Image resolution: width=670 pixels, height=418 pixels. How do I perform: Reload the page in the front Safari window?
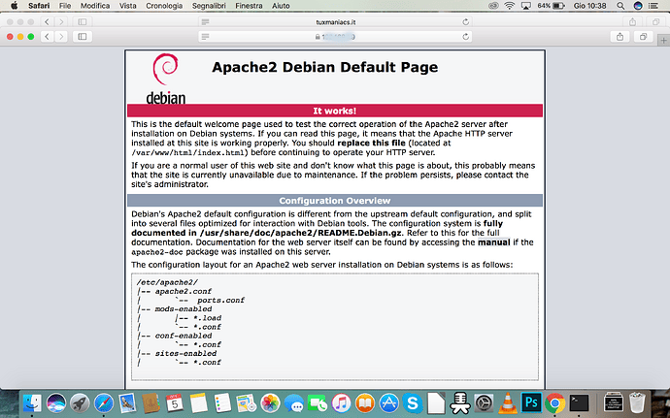point(466,37)
